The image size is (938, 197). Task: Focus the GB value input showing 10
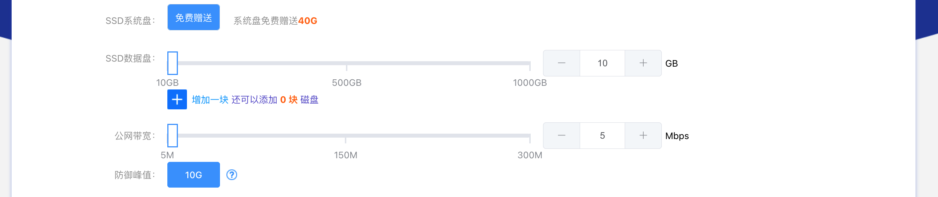coord(602,63)
